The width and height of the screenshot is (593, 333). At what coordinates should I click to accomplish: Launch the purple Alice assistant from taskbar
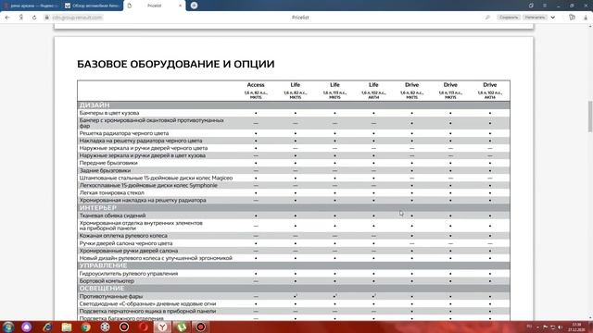pyautogui.click(x=27, y=327)
